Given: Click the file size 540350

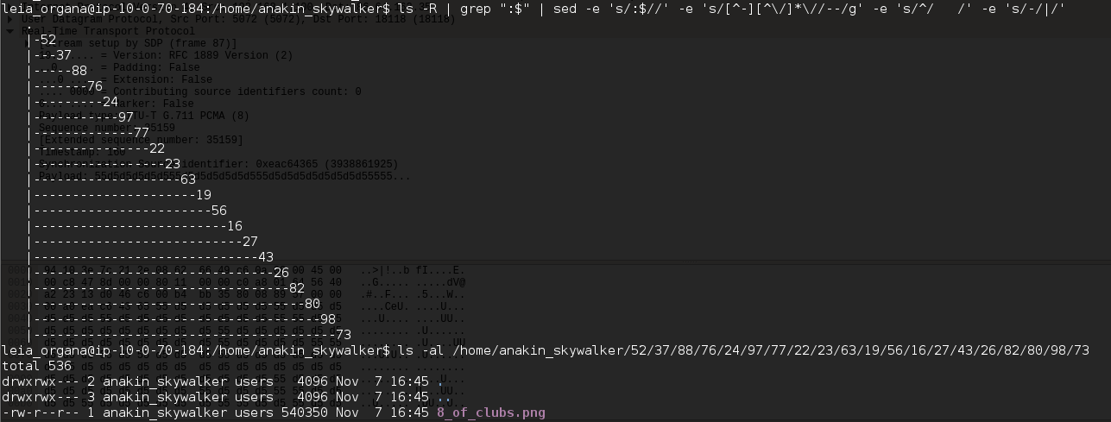Looking at the screenshot, I should (x=306, y=413).
